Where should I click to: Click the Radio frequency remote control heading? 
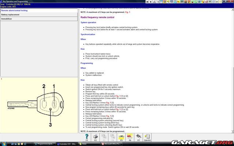pos(97,17)
